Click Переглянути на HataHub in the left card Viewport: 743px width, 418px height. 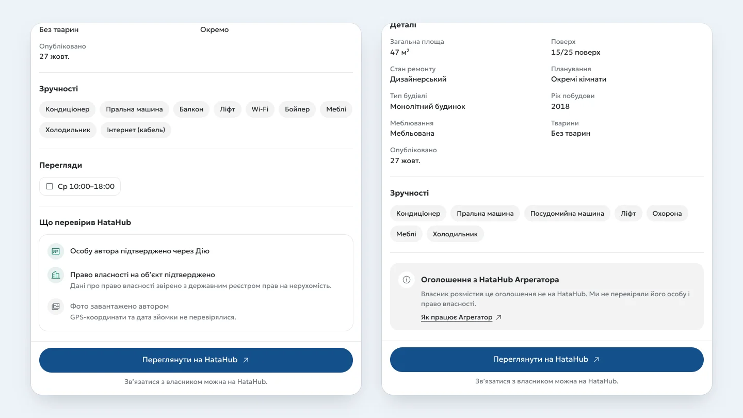click(x=196, y=360)
